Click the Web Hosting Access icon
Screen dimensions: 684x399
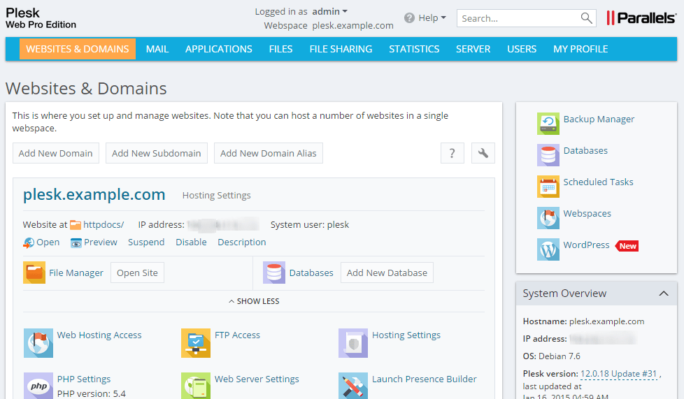pyautogui.click(x=38, y=343)
